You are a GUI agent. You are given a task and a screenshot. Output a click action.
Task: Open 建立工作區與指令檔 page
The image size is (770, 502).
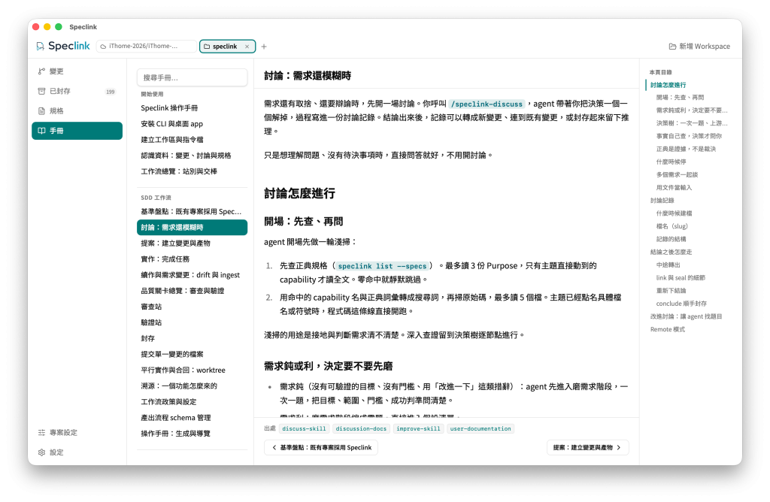click(192, 139)
